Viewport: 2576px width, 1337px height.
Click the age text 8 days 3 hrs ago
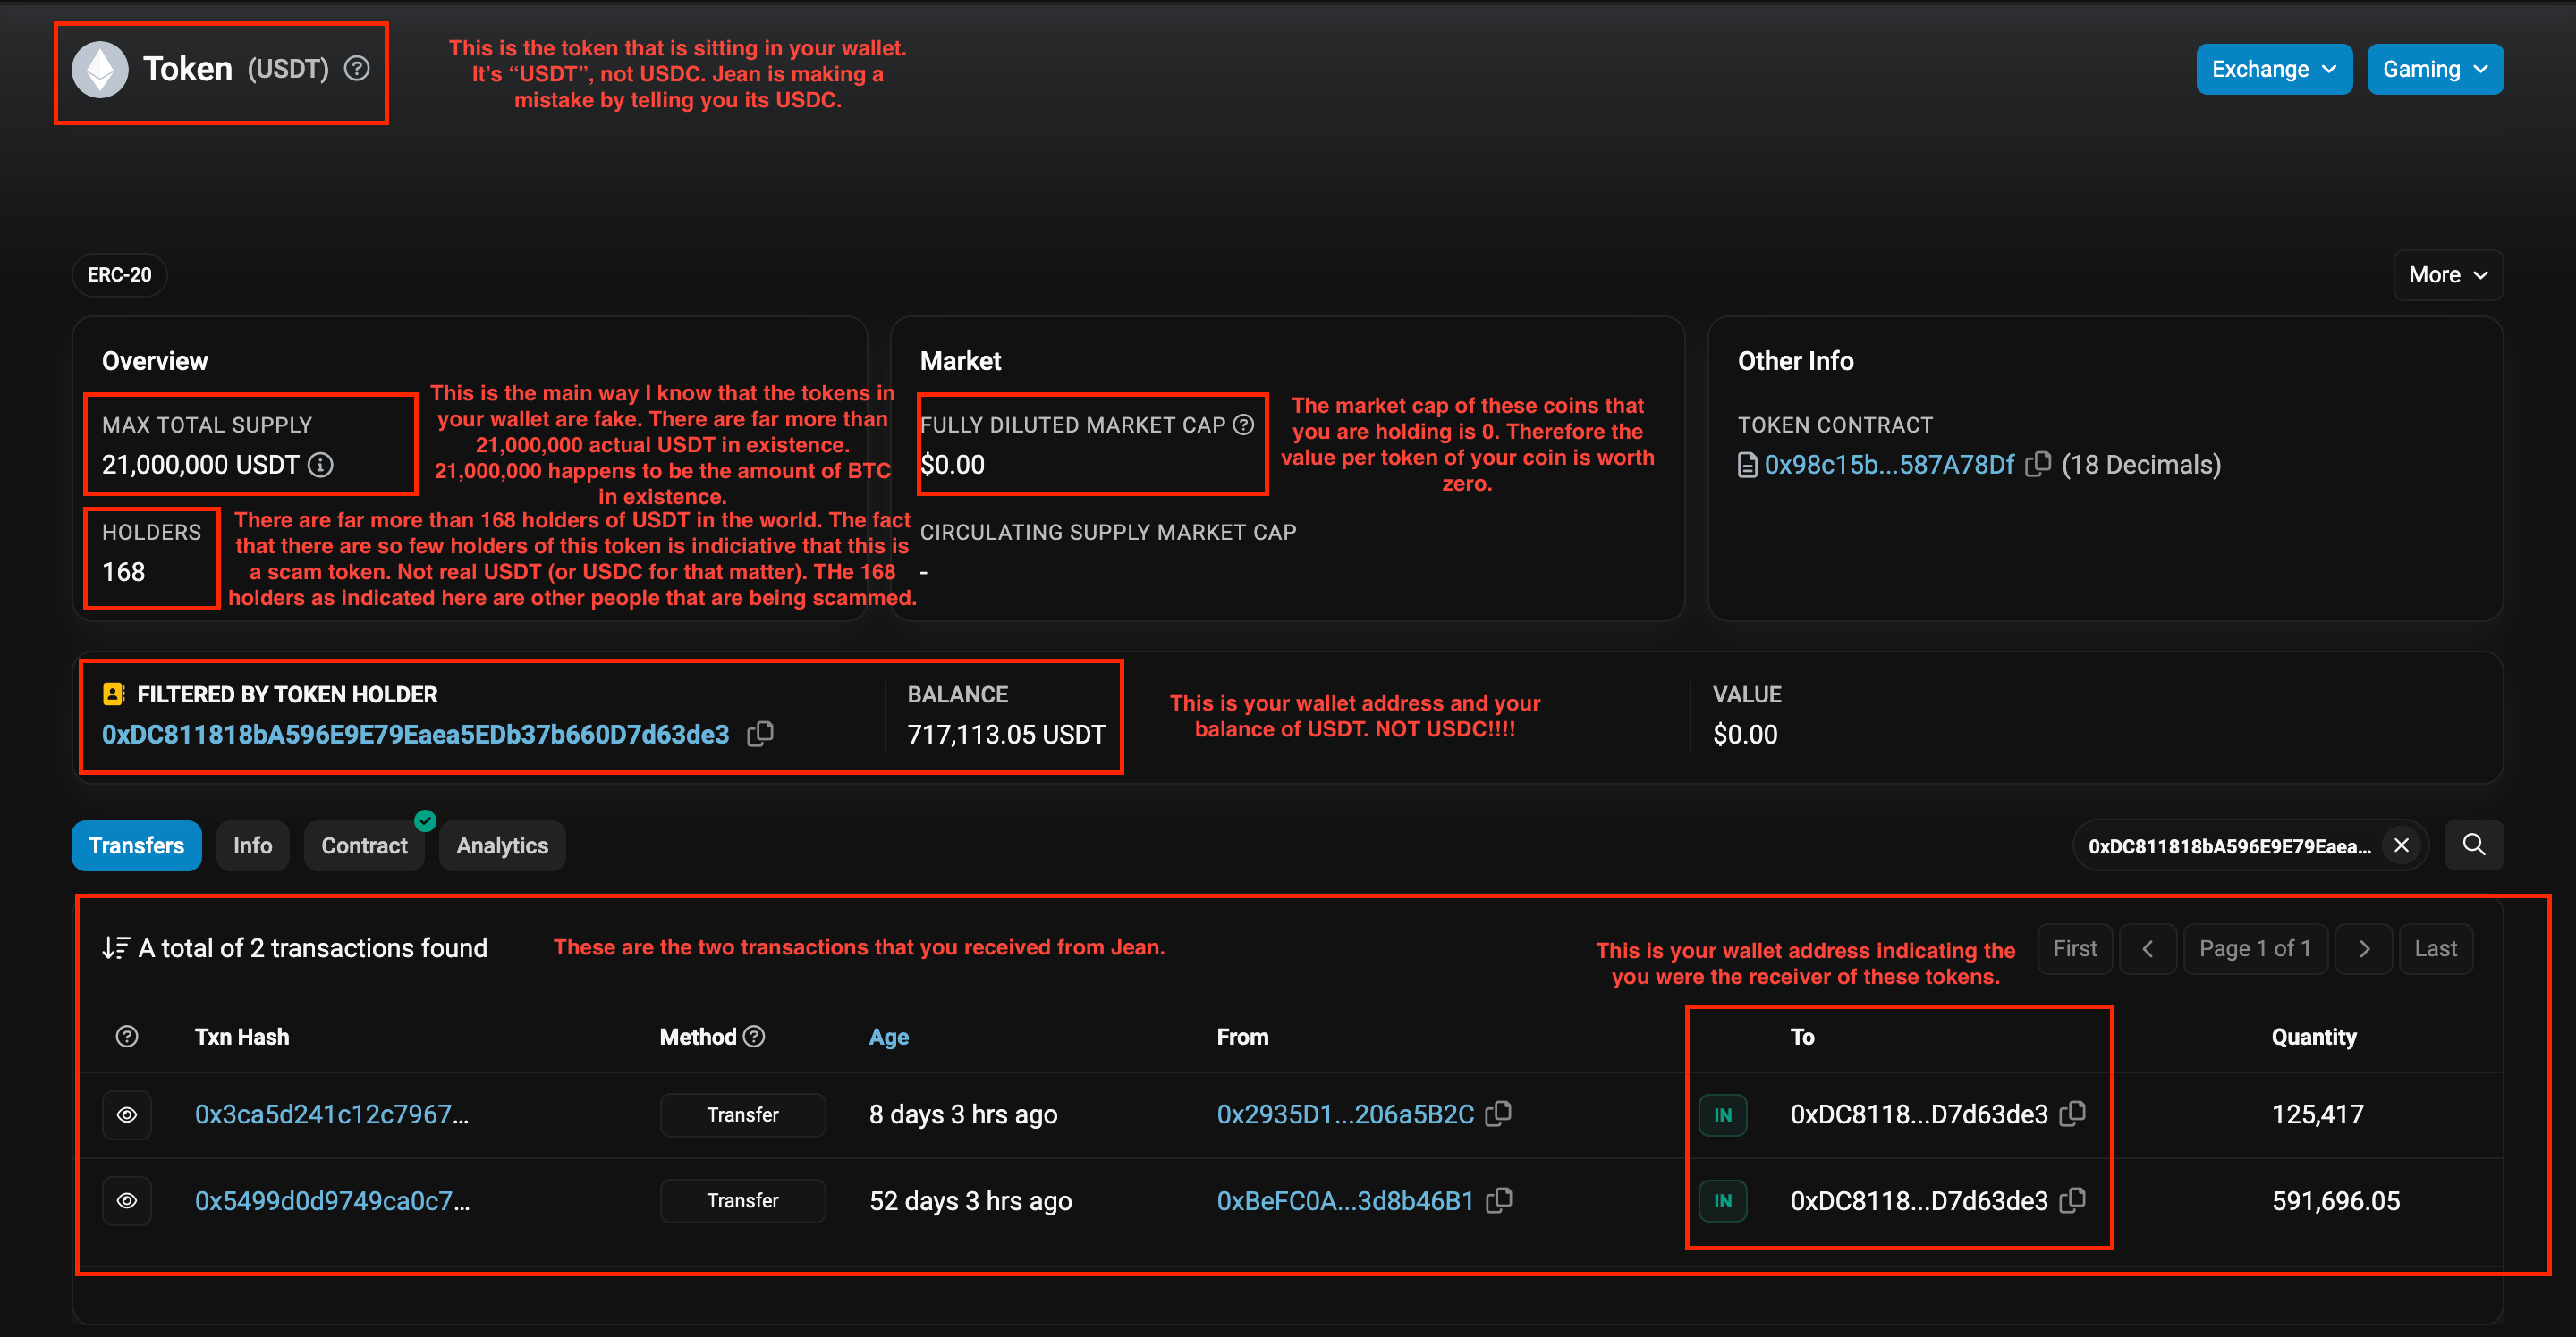tap(962, 1114)
